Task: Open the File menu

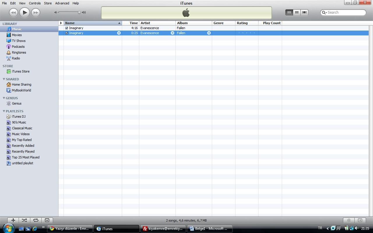Action: click(4, 3)
